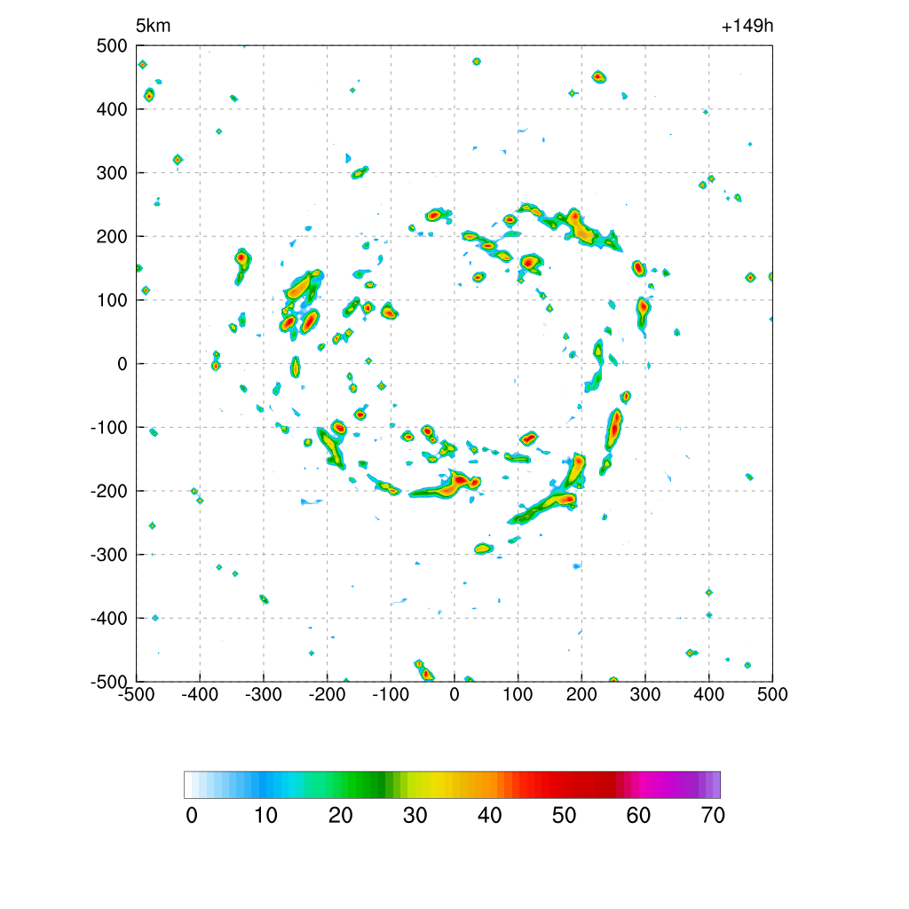This screenshot has width=909, height=909.
Task: Select the y-axis label "-500"
Action: click(109, 682)
